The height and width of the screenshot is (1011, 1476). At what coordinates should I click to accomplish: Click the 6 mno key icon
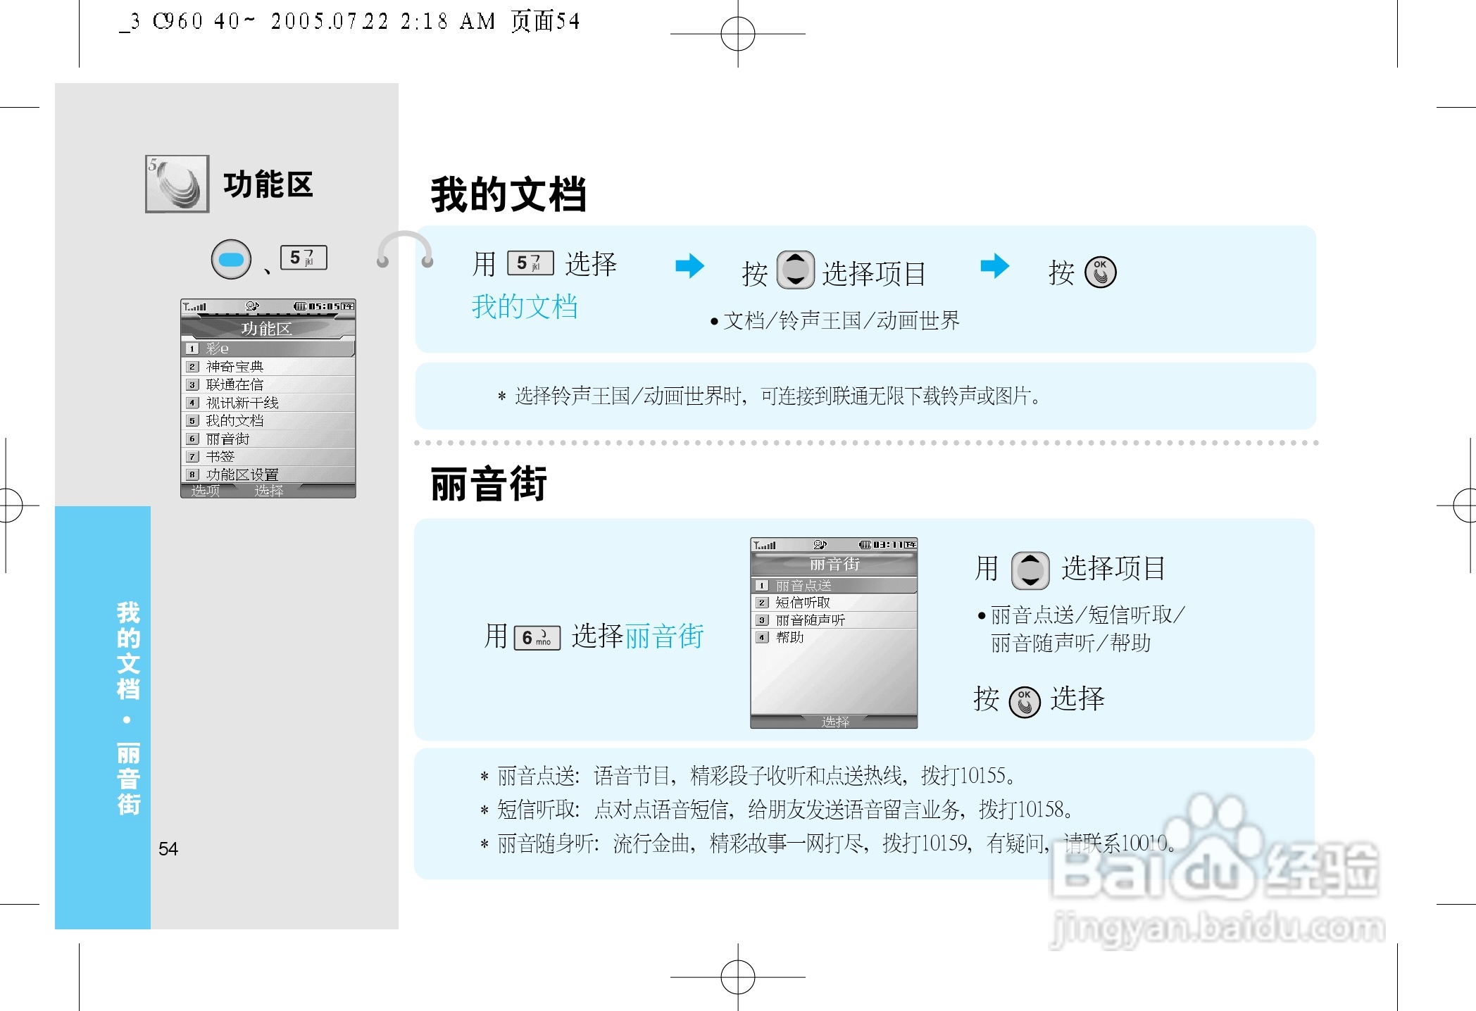[x=537, y=637]
